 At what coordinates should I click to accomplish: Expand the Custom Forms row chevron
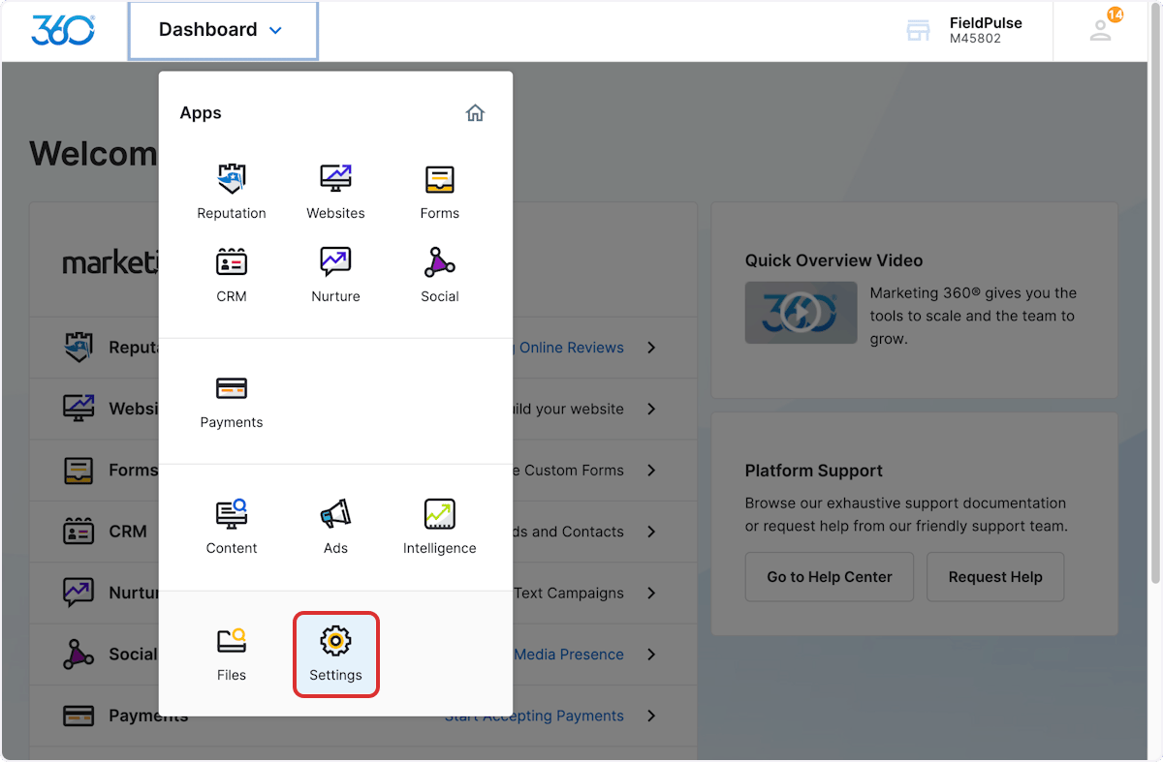pos(651,470)
